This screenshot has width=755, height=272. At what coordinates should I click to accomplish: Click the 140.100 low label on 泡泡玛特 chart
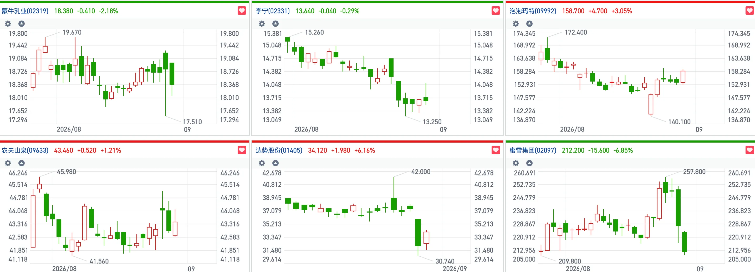tap(680, 122)
